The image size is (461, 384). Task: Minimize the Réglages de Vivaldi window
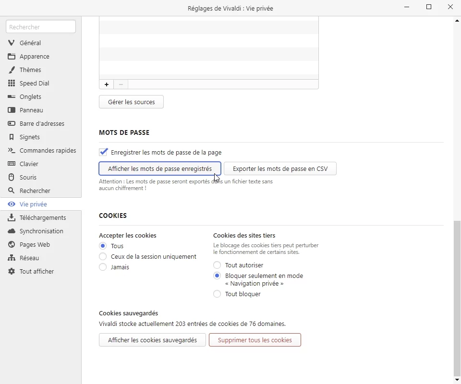click(407, 7)
